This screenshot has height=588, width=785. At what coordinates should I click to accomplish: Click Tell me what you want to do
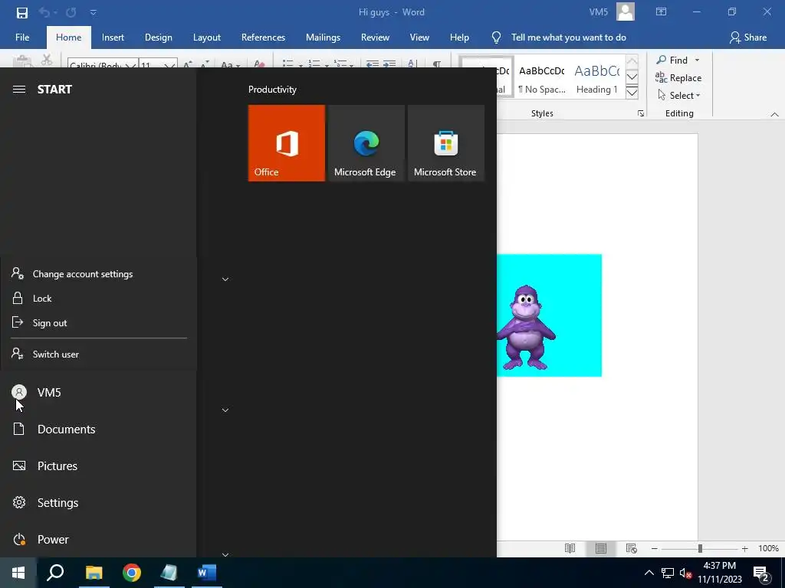point(568,38)
